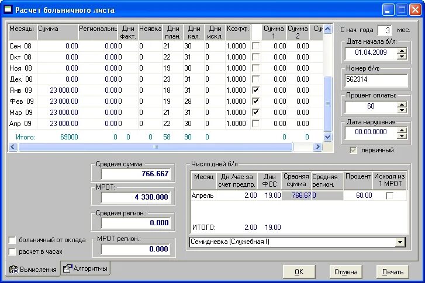Increase Дата нарушения with up arrow

click(x=402, y=131)
